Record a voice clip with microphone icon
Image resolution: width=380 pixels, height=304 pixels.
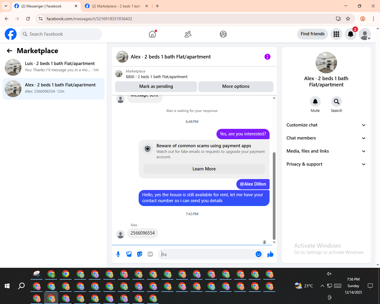118,254
